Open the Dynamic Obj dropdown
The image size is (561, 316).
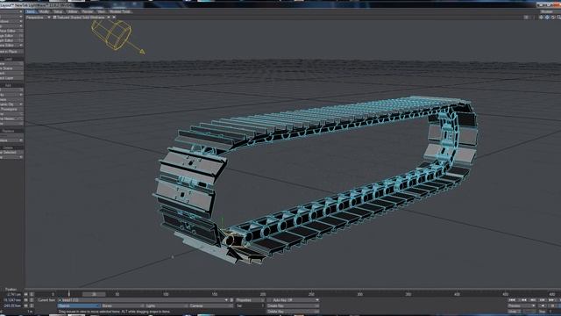click(11, 104)
